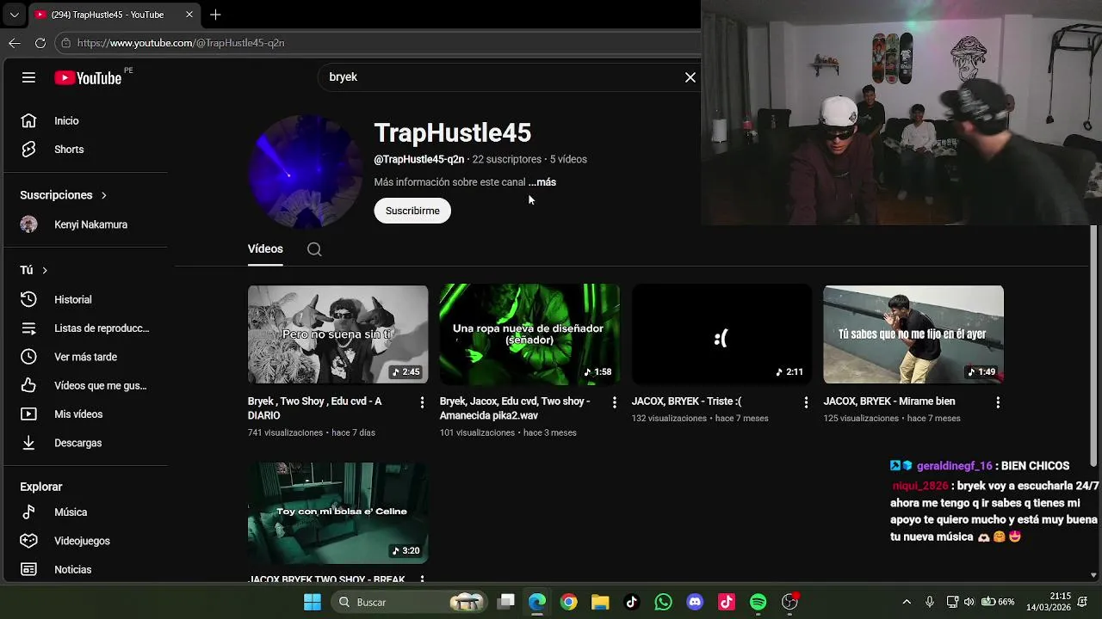Image resolution: width=1102 pixels, height=619 pixels.
Task: Open the JACOX, BRYEK - Mirame bien title
Action: click(889, 401)
